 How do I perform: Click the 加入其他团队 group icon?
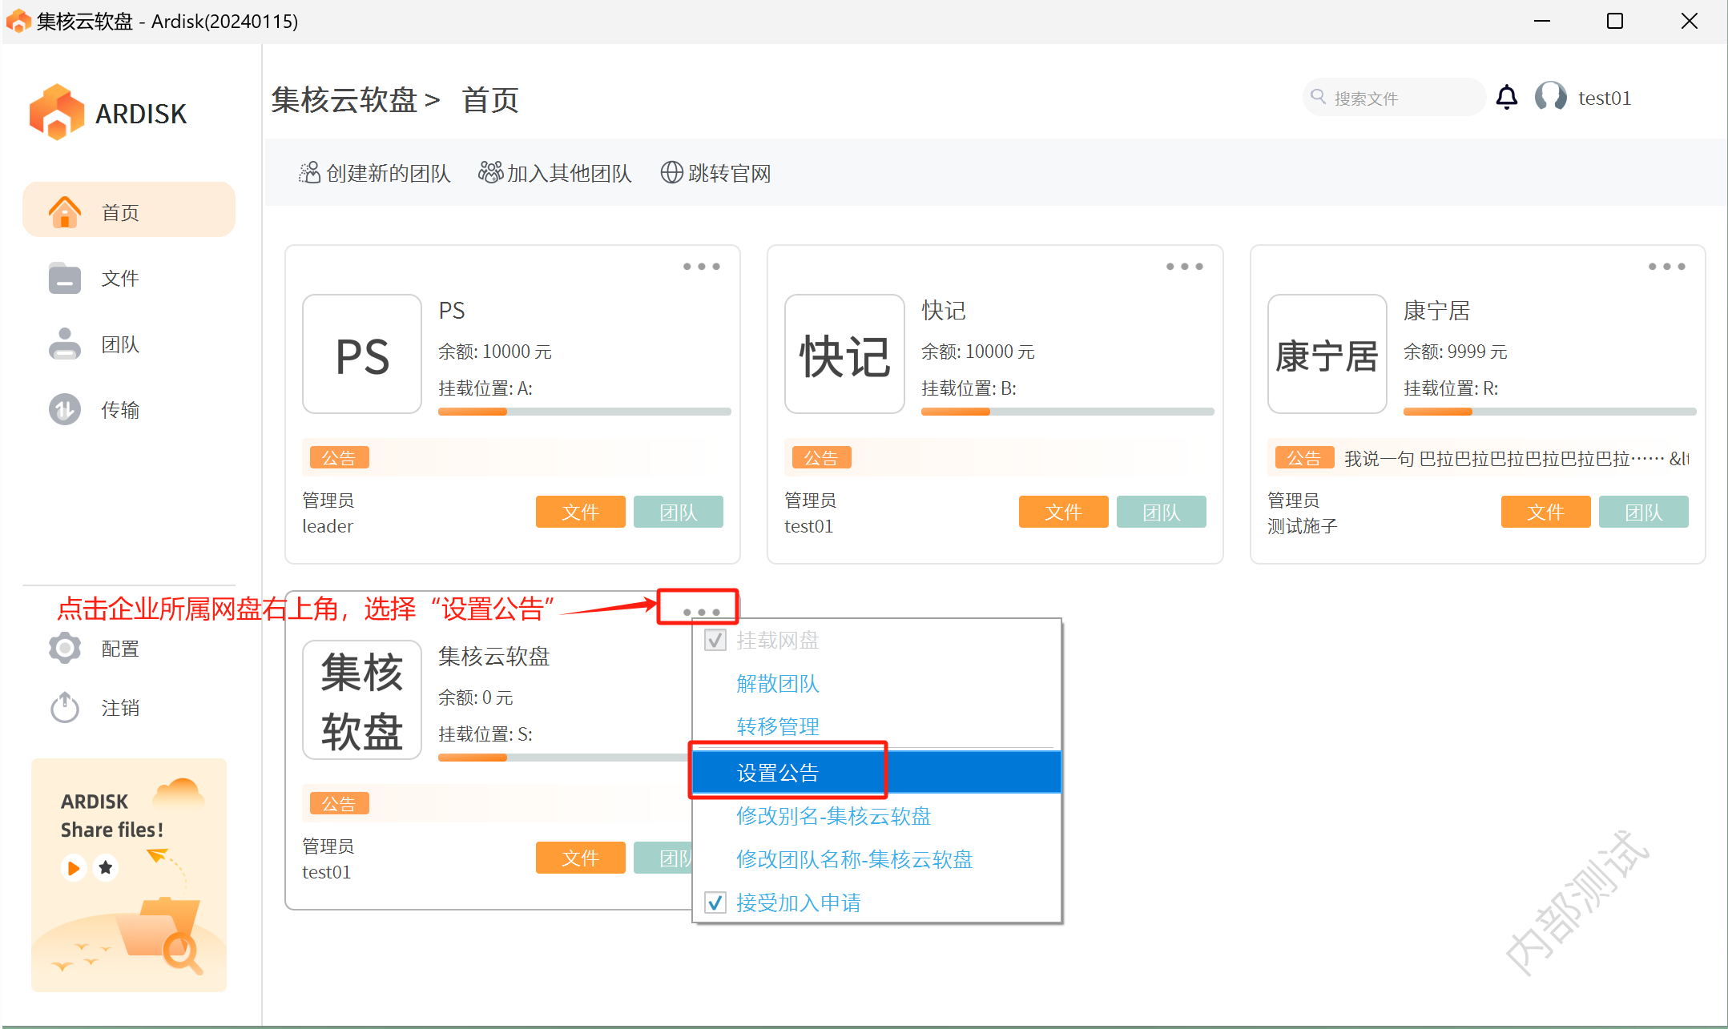coord(490,172)
